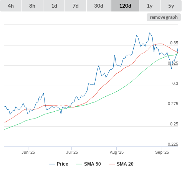182x174 pixels.
Task: Click the Jun '25 axis label
Action: coord(28,152)
